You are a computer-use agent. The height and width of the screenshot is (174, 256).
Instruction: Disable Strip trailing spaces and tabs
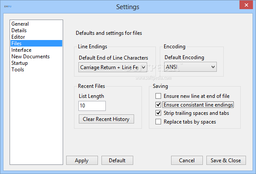click(158, 113)
